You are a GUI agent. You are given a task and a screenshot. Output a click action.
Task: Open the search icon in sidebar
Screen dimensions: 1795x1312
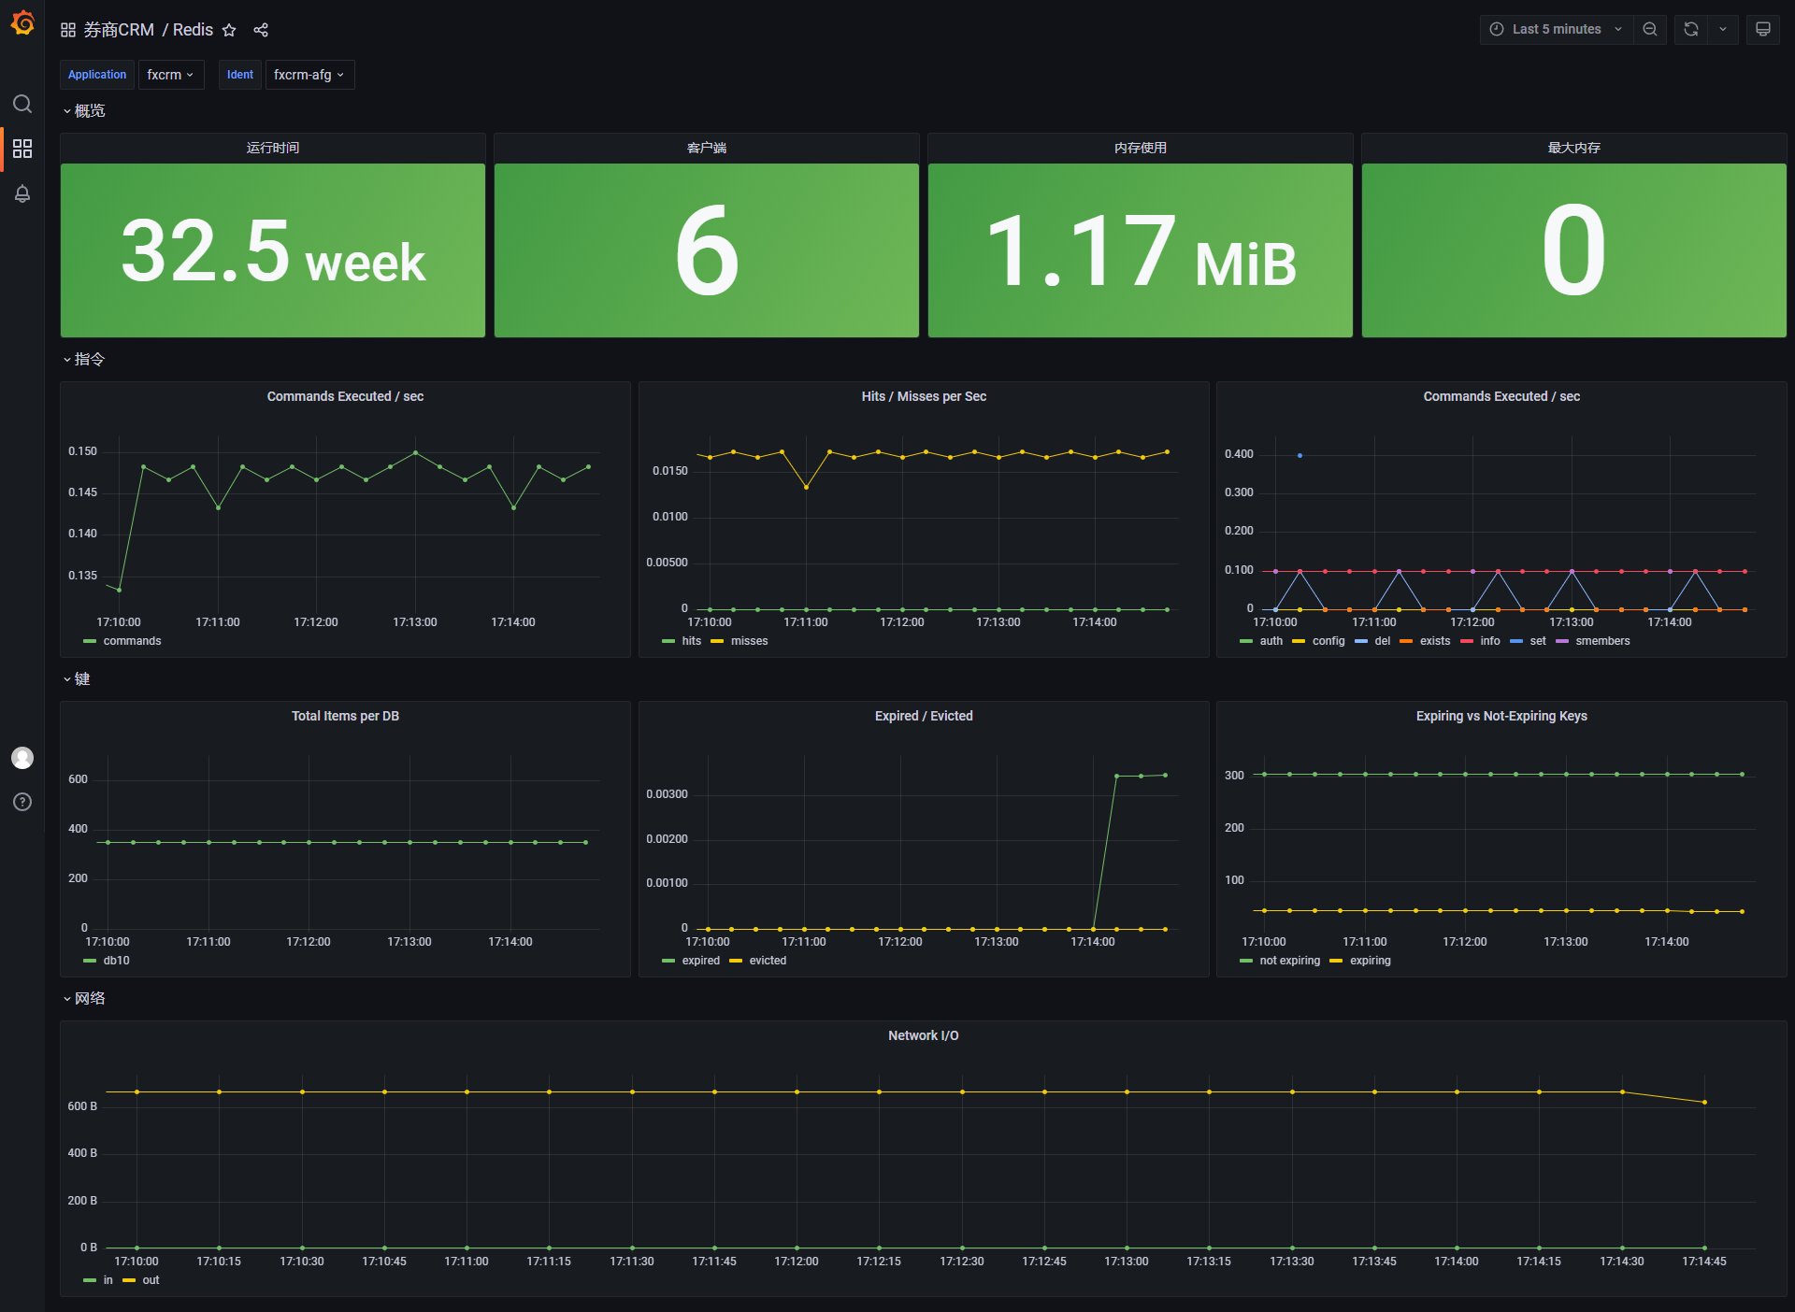click(22, 104)
